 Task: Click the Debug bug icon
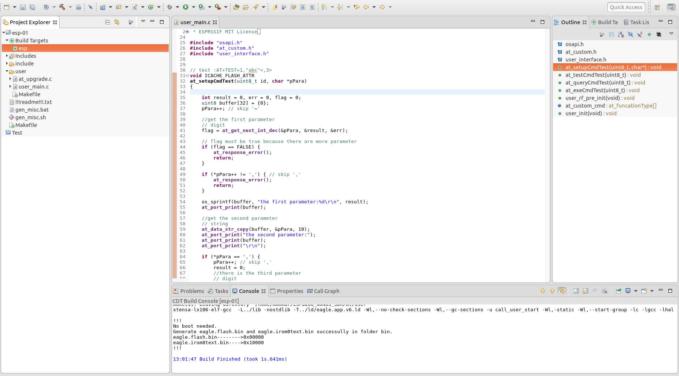coord(169,7)
